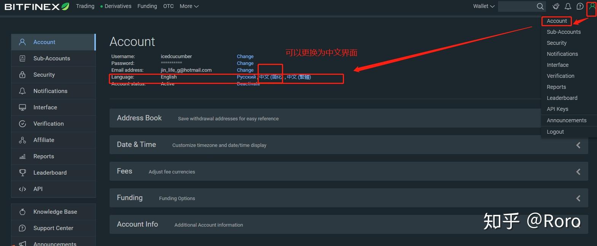The width and height of the screenshot is (597, 246).
Task: Click the padlock icon for Security
Action: pos(22,75)
